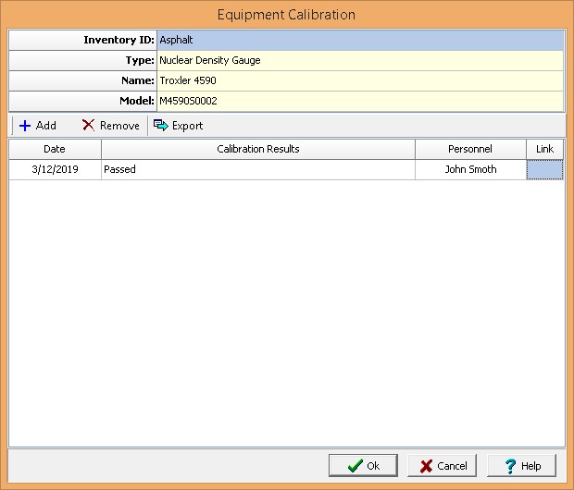Click the blue plus Add icon
The image size is (574, 490).
coord(25,126)
